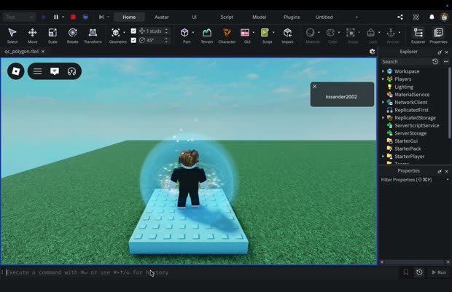Pop out the Properties panel
This screenshot has height=292, width=452.
(440, 171)
